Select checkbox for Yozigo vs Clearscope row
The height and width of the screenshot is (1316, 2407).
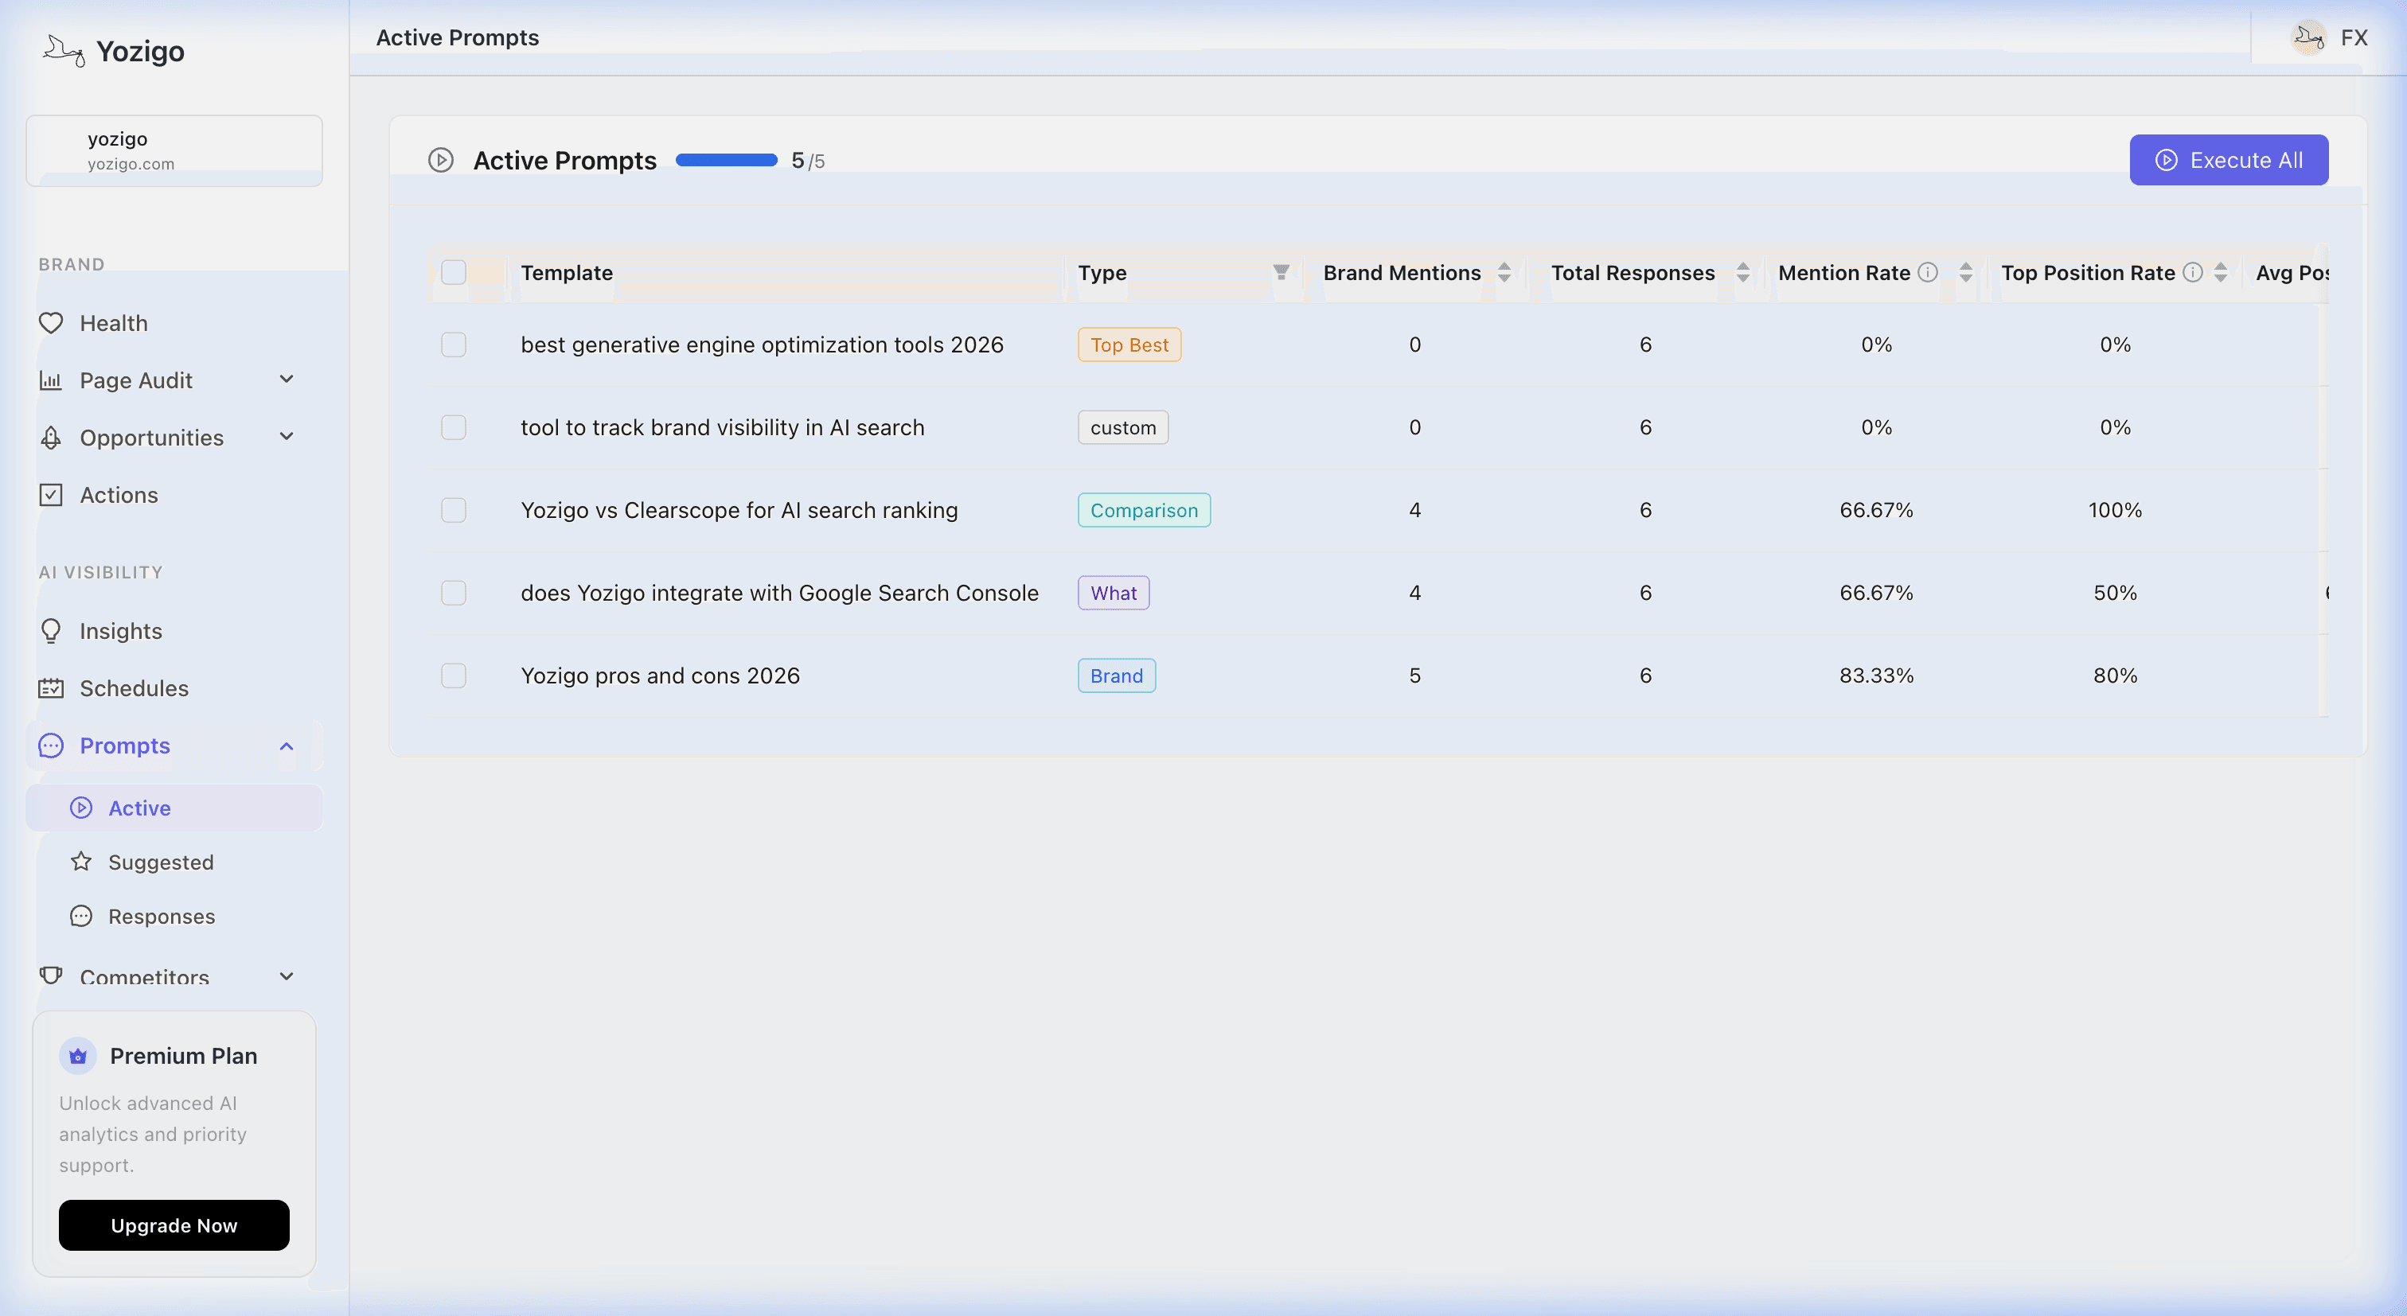[x=453, y=510]
